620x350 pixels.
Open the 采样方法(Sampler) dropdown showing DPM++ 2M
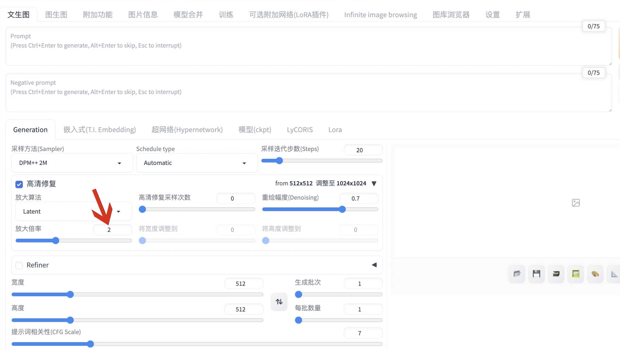coord(72,163)
